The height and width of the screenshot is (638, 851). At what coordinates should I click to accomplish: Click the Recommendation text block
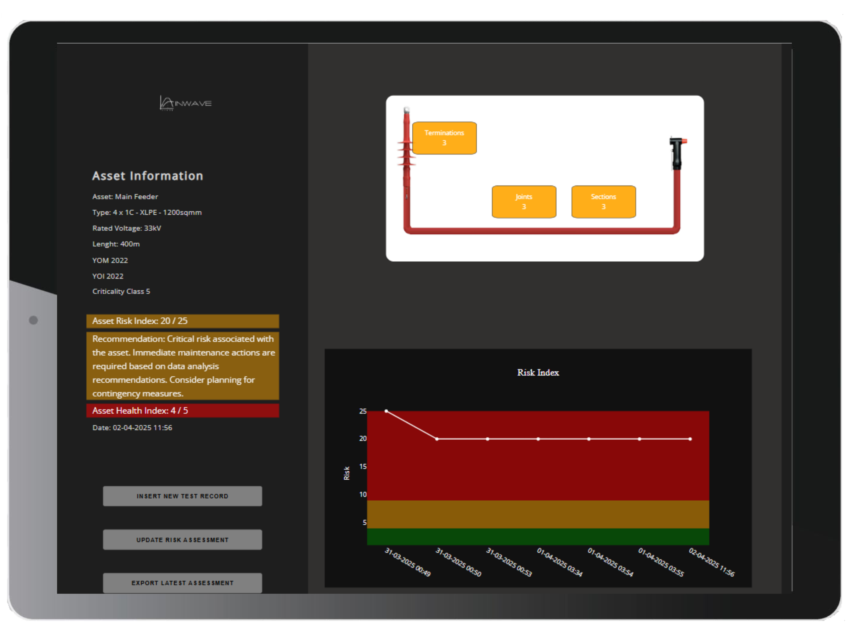coord(183,366)
